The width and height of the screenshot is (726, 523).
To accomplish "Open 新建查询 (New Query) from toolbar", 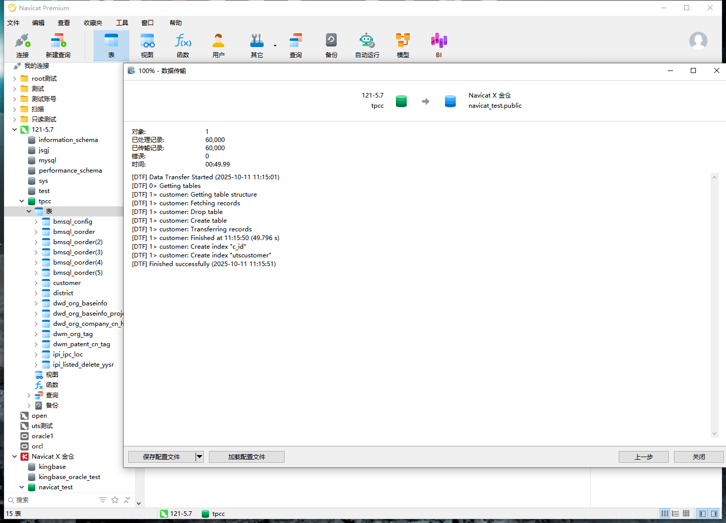I will coord(58,45).
